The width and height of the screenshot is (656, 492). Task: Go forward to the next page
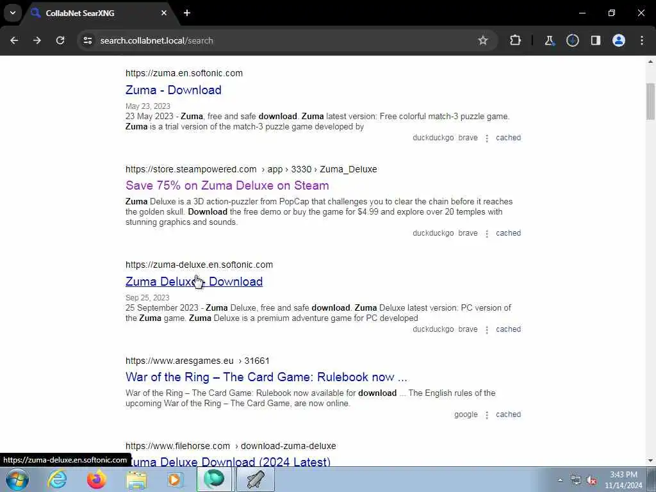pos(37,40)
